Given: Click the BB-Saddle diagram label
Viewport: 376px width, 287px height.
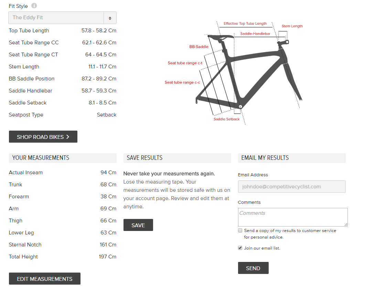Looking at the screenshot, I should [199, 46].
